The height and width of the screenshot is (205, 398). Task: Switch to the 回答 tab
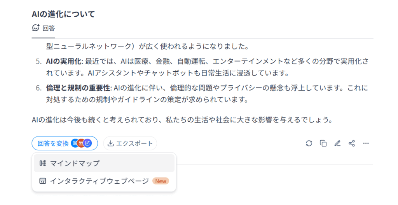44,28
